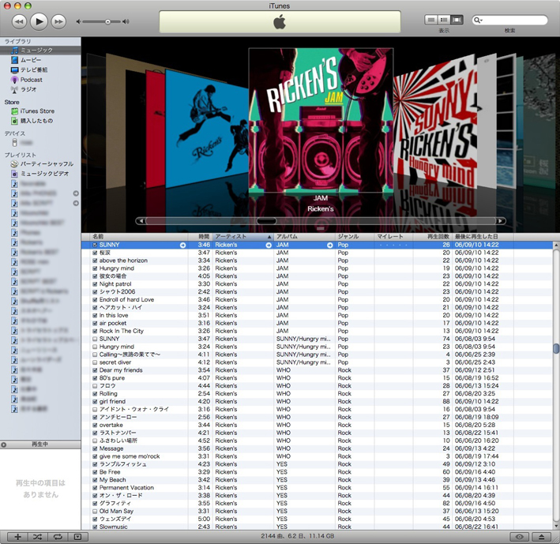Click the song list vertical scrollbar thumb

[556, 348]
